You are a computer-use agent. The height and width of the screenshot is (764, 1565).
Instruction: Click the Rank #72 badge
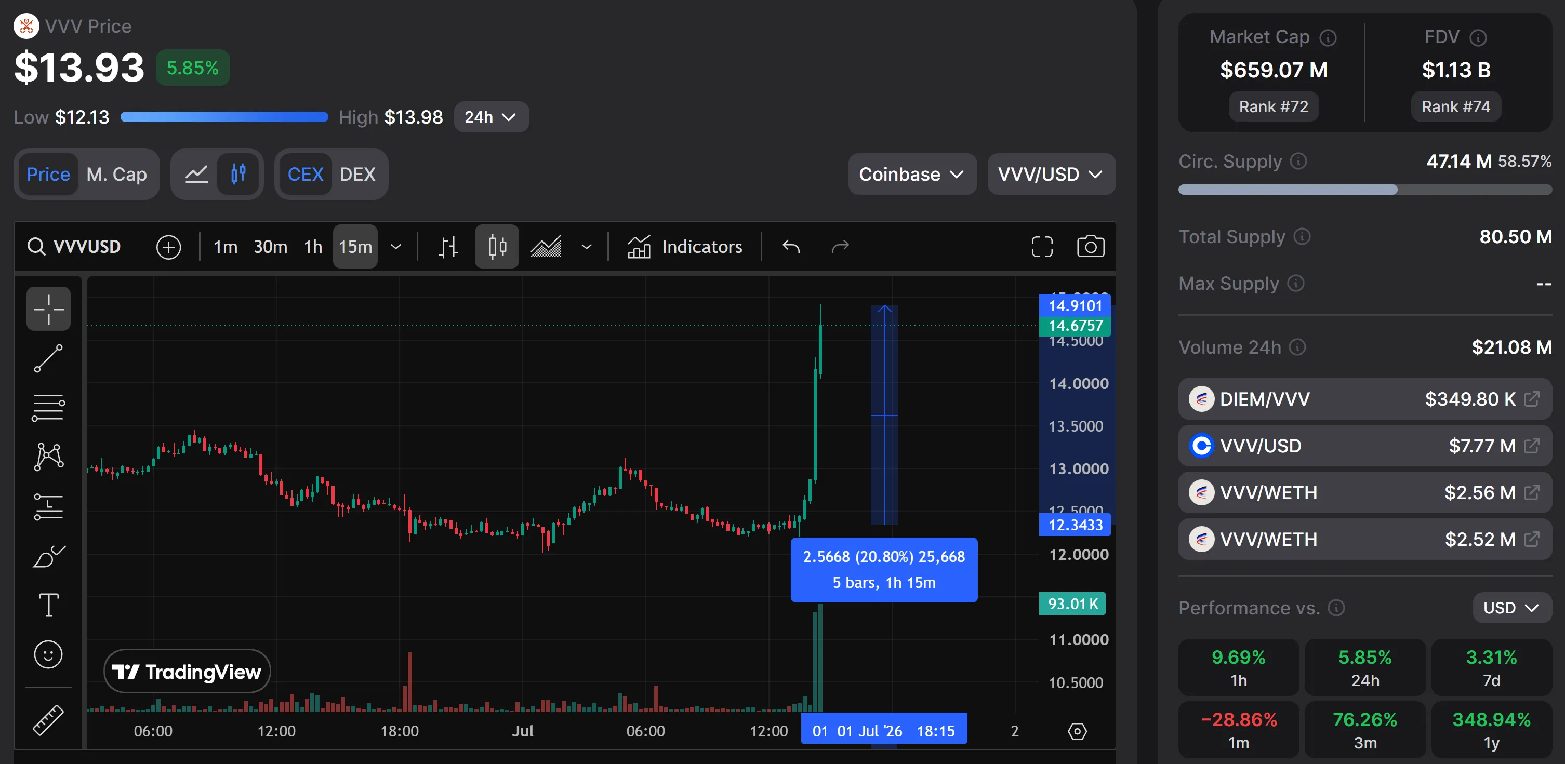(1274, 107)
